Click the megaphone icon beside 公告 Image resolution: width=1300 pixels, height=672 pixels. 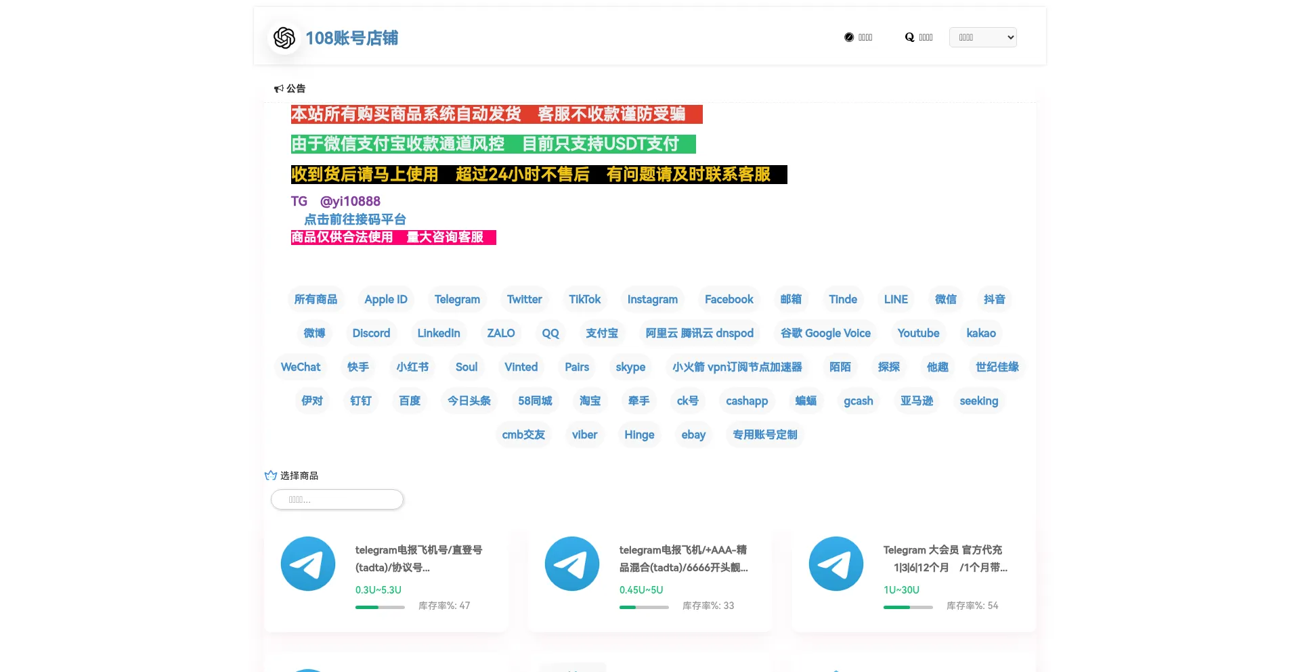(x=278, y=89)
